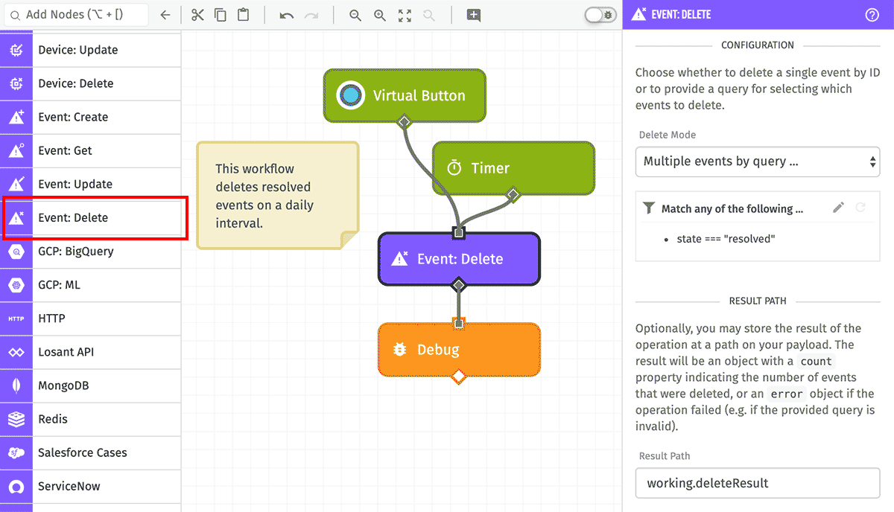Collapse node palette with left arrow

(165, 15)
